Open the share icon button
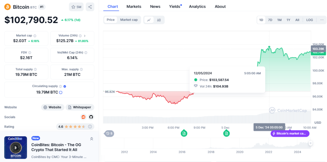This screenshot has width=327, height=162. pos(90,7)
